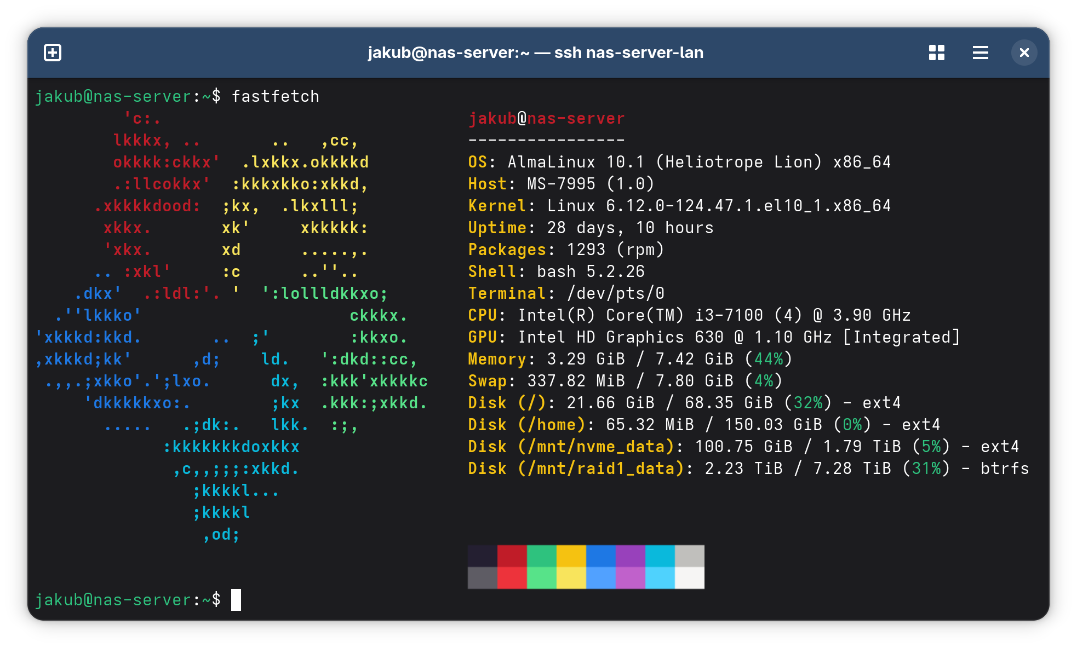Click the Shell value 'bash 5.2.26'
The image size is (1077, 648).
591,271
